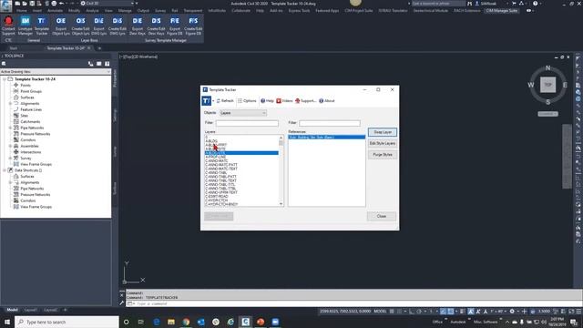Open the Annotate ribbon tab
The image size is (583, 328).
click(55, 10)
